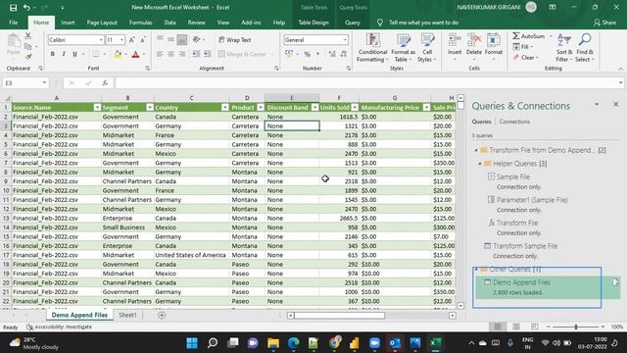Open the Format as Table gallery
This screenshot has height=353, width=627.
(x=403, y=48)
